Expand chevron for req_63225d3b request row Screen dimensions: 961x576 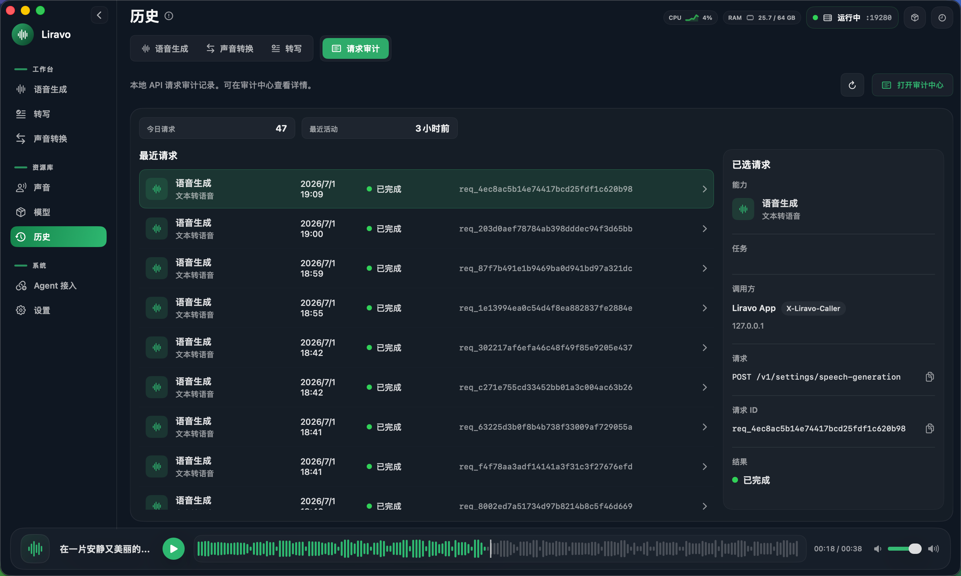(704, 427)
